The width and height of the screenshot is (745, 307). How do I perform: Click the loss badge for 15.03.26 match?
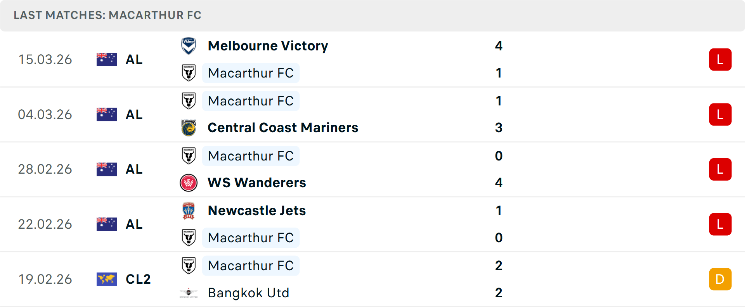[x=720, y=59]
